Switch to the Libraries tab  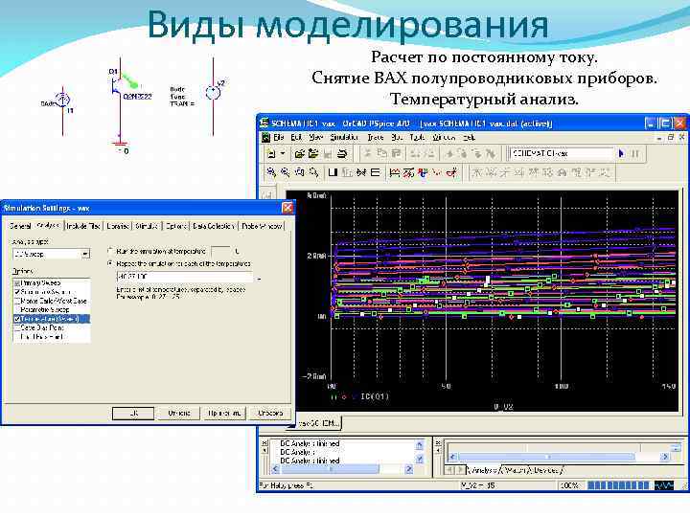(118, 226)
